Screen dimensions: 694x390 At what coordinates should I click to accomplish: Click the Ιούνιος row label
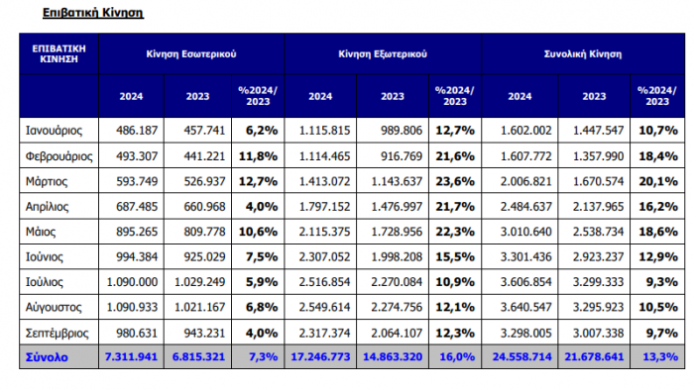click(45, 257)
